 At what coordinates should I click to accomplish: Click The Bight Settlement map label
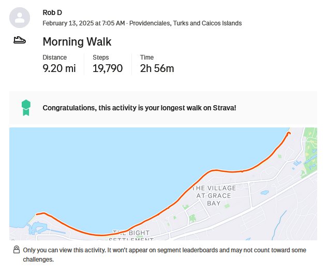(x=131, y=235)
